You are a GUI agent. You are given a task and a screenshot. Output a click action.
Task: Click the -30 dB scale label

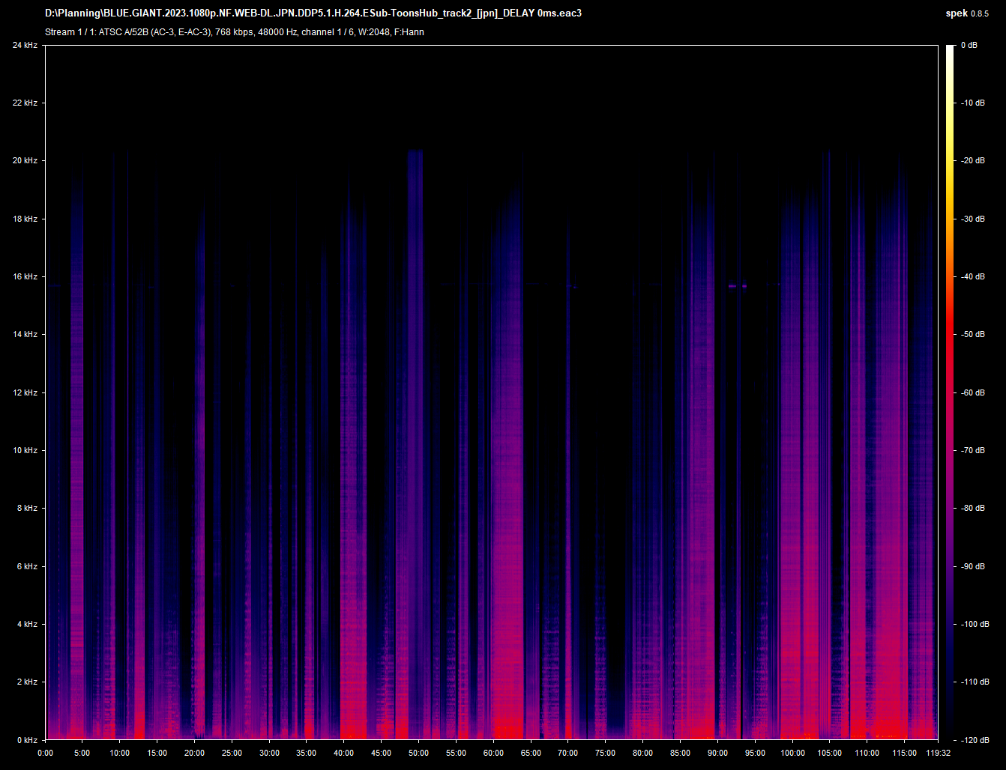[x=972, y=219]
